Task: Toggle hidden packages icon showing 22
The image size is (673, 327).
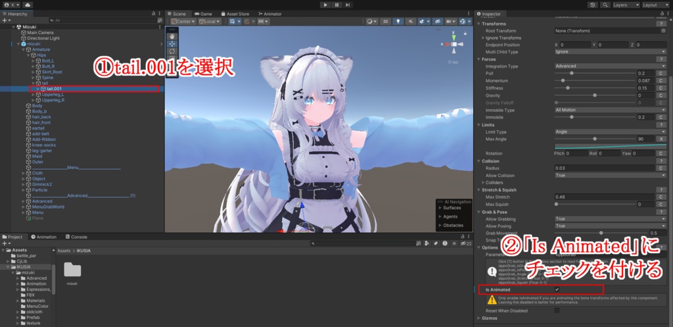Action: (x=466, y=243)
